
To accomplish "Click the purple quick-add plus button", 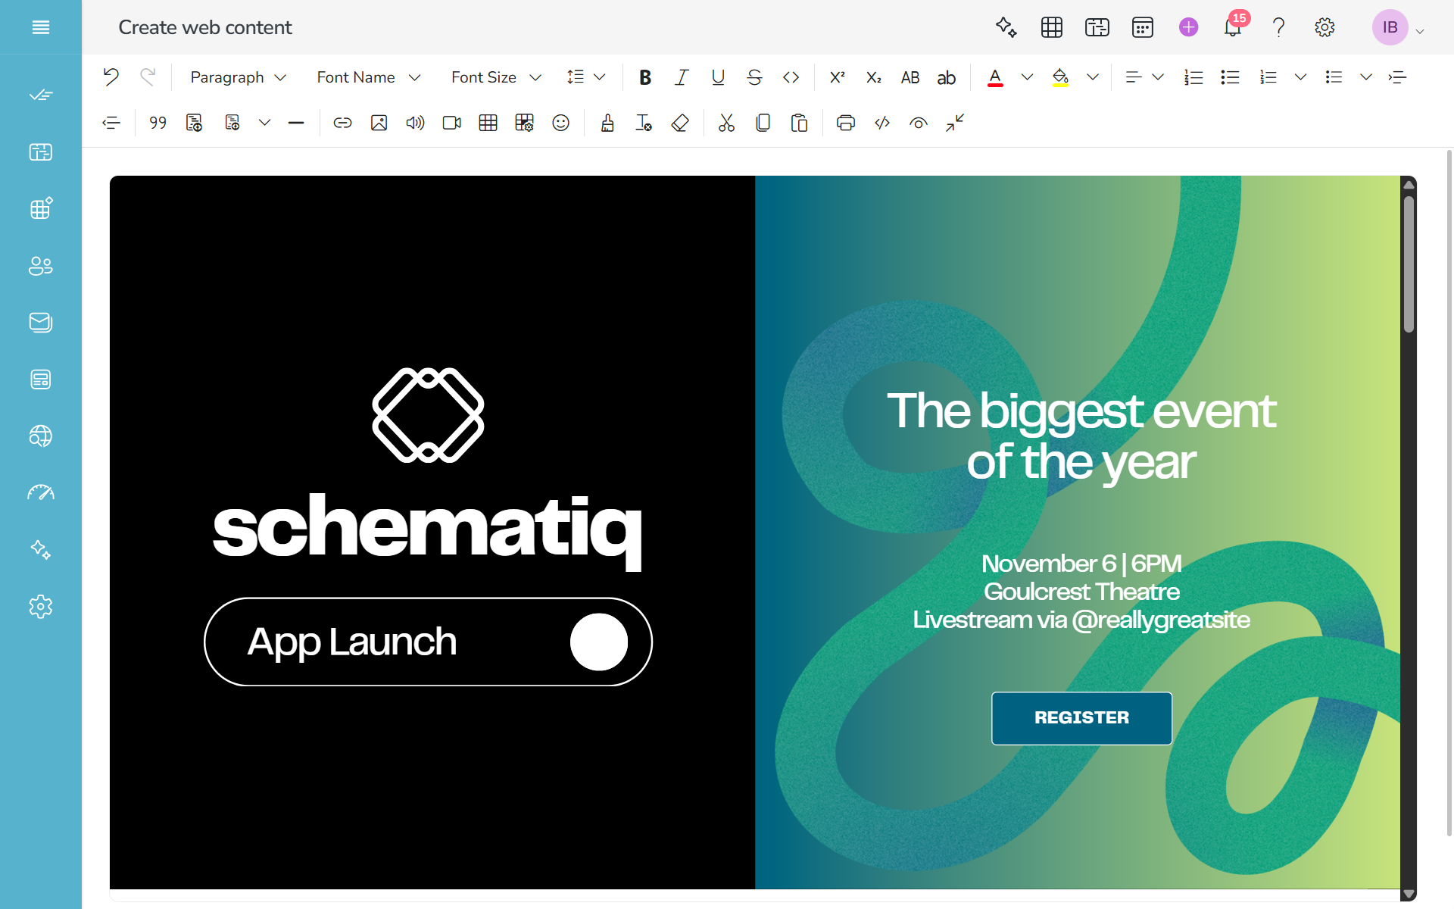I will tap(1188, 27).
